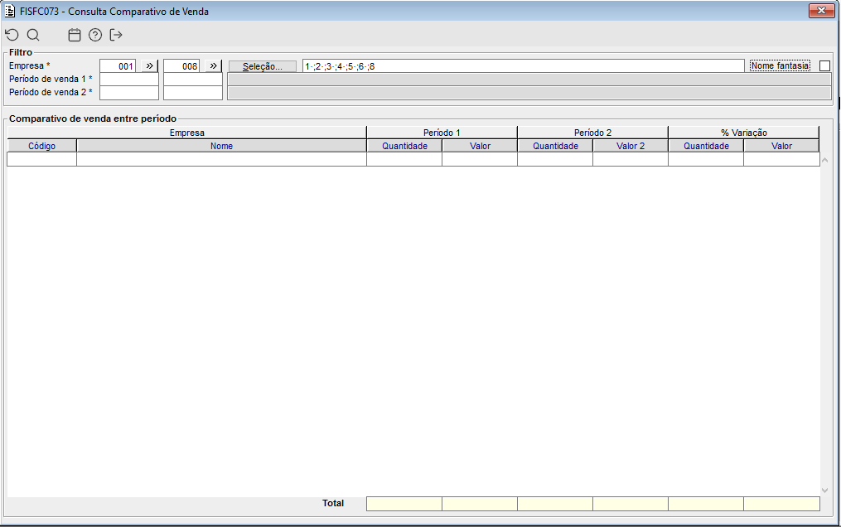Click Total field under Período 1 Quantidade

tap(404, 504)
